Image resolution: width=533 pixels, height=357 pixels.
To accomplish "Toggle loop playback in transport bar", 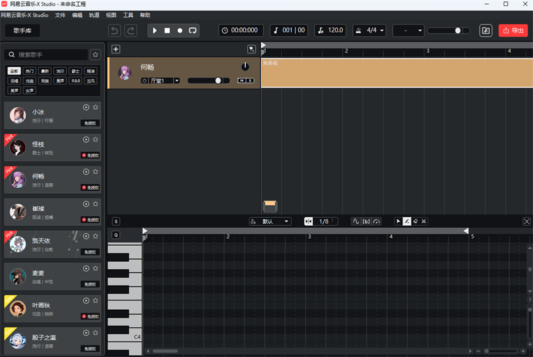I will pos(192,31).
